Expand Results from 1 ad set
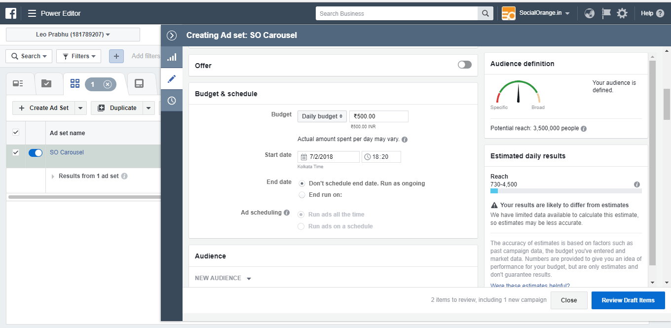The height and width of the screenshot is (328, 671). click(x=53, y=176)
